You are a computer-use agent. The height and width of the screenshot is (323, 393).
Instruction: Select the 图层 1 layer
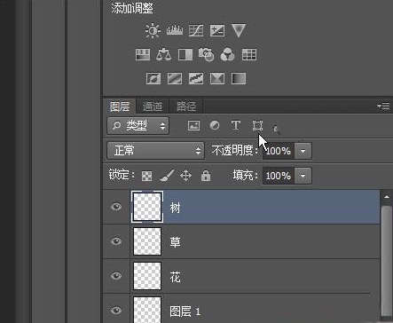point(241,310)
